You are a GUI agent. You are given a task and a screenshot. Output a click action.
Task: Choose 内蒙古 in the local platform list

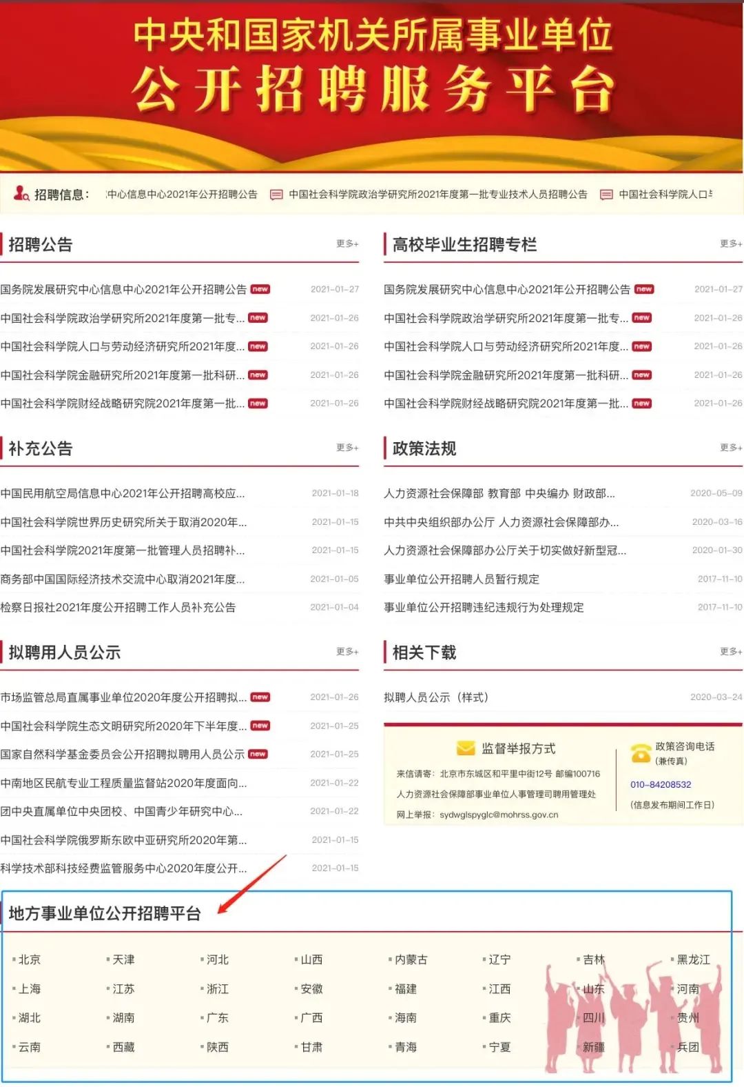click(411, 959)
